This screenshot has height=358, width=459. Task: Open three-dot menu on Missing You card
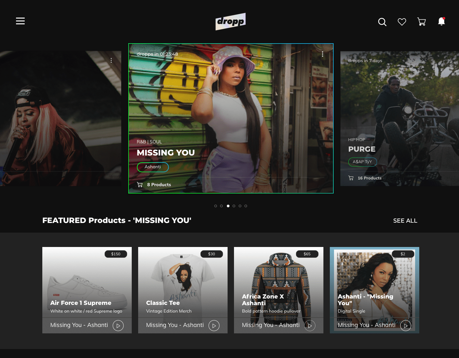322,54
